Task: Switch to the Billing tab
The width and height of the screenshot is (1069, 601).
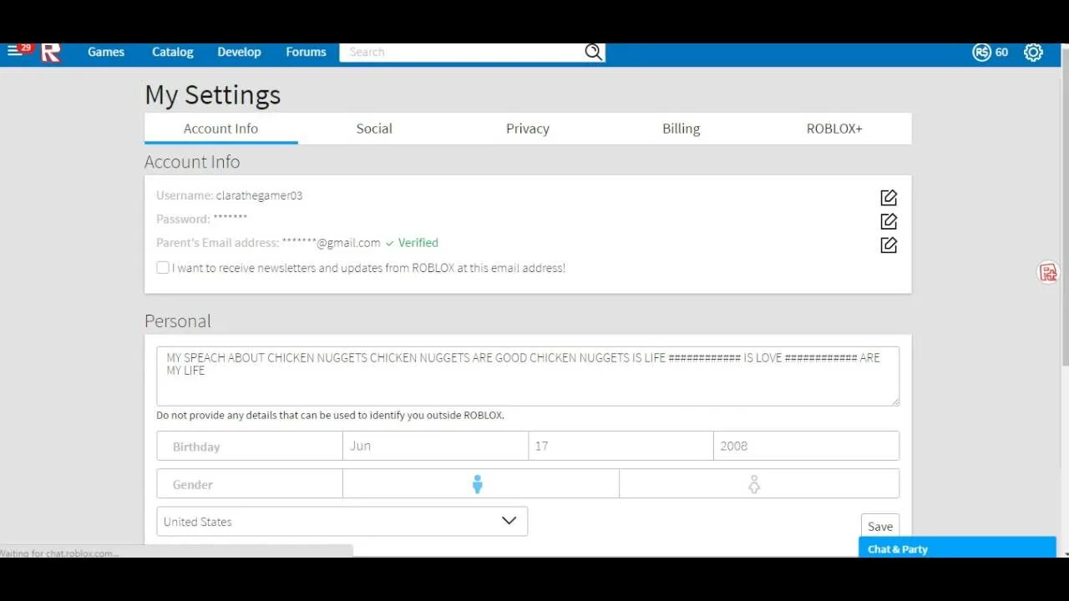Action: (681, 129)
